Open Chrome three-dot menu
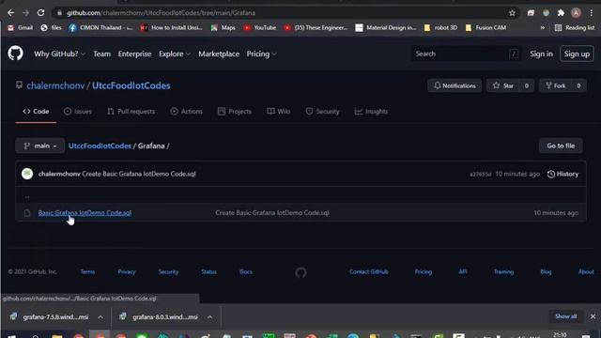This screenshot has height=338, width=601. point(591,13)
